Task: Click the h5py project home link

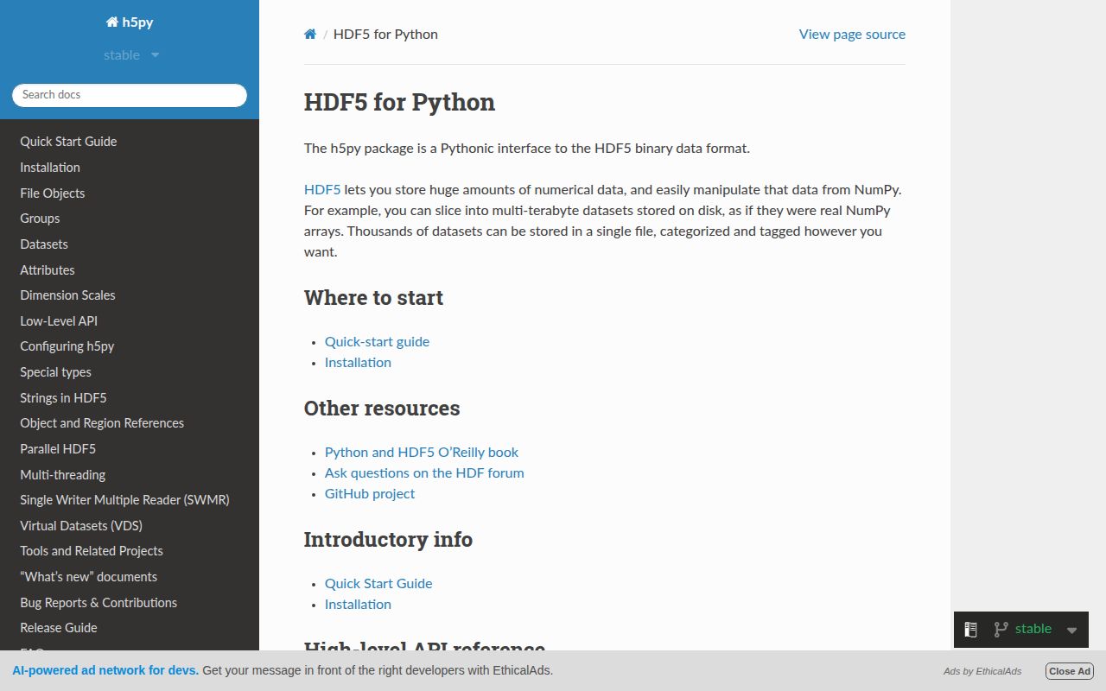Action: click(x=130, y=22)
